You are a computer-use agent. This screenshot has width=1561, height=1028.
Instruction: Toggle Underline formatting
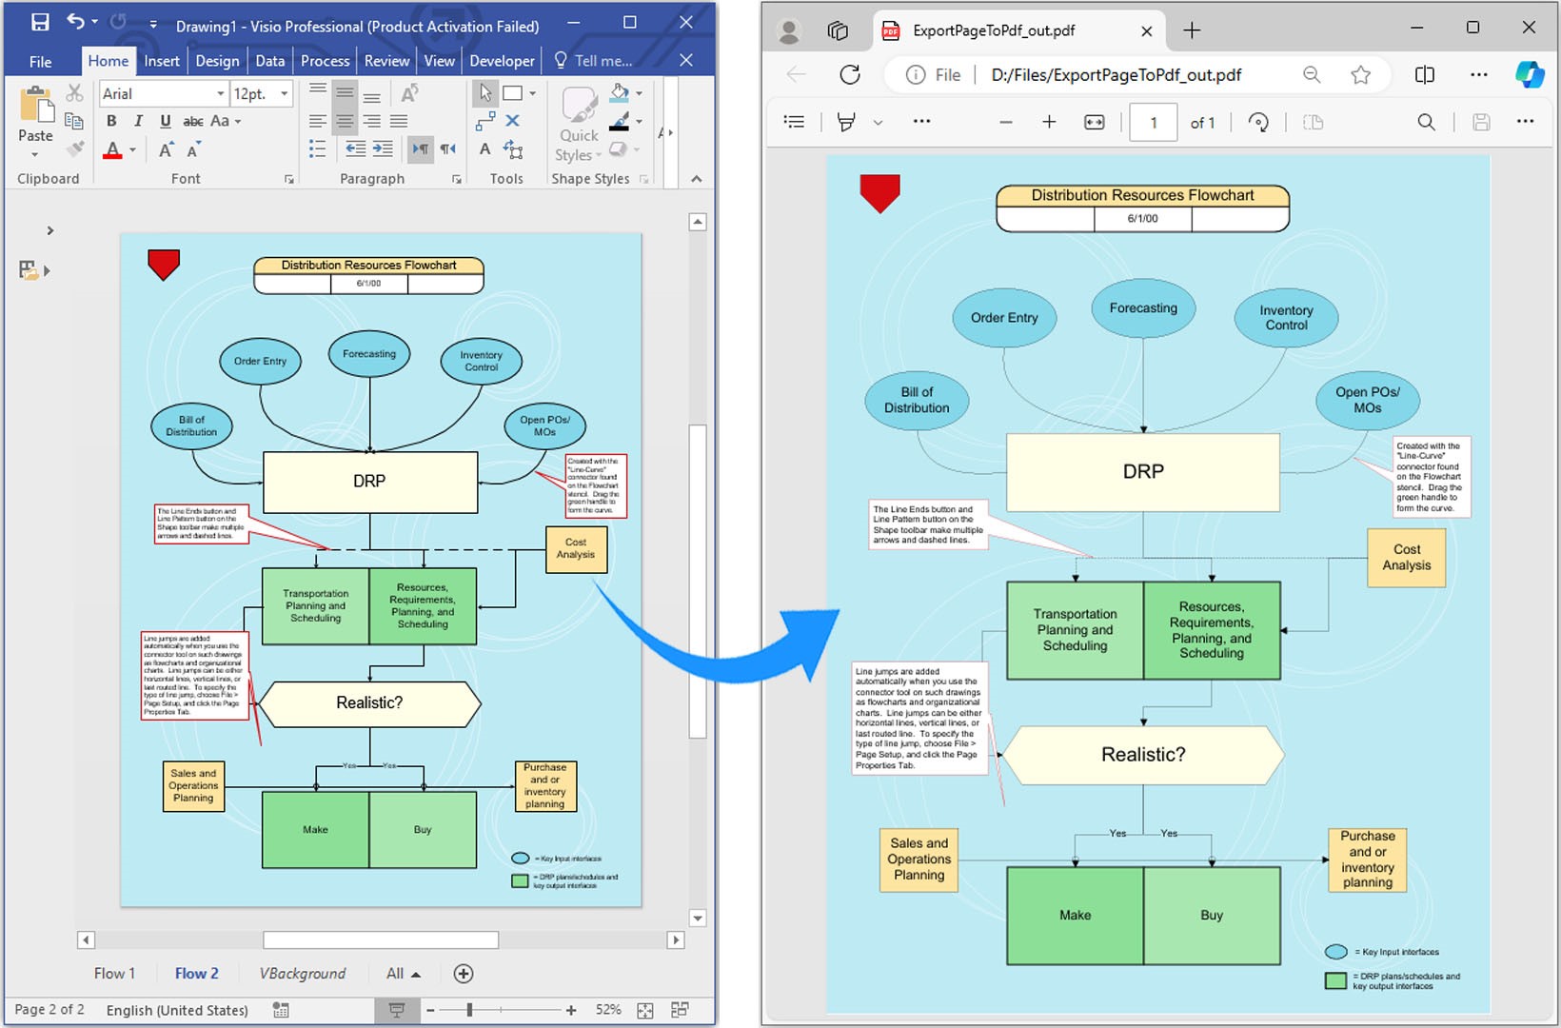[164, 121]
